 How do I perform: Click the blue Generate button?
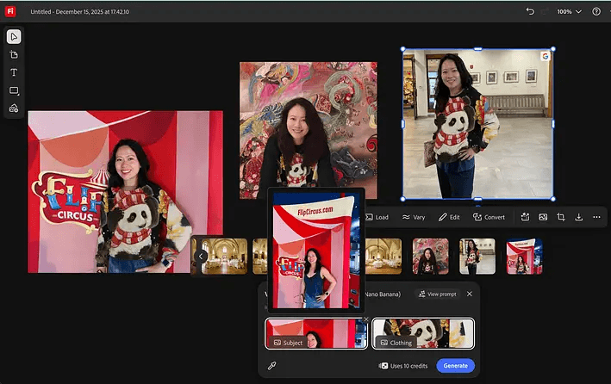click(x=456, y=366)
